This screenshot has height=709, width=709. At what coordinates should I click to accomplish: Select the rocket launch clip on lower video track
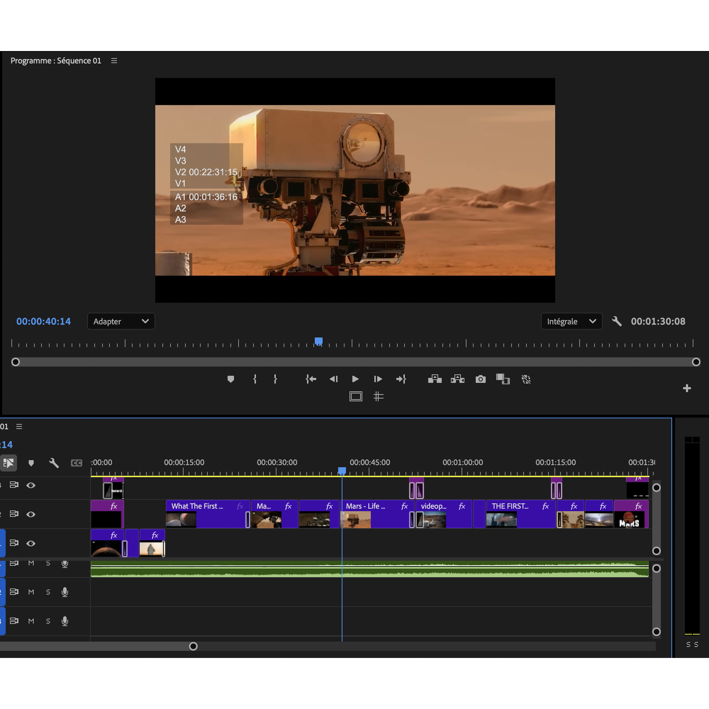click(x=152, y=543)
